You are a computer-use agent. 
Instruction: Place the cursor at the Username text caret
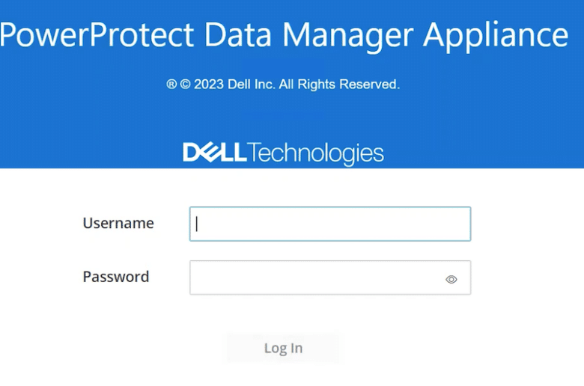point(197,224)
